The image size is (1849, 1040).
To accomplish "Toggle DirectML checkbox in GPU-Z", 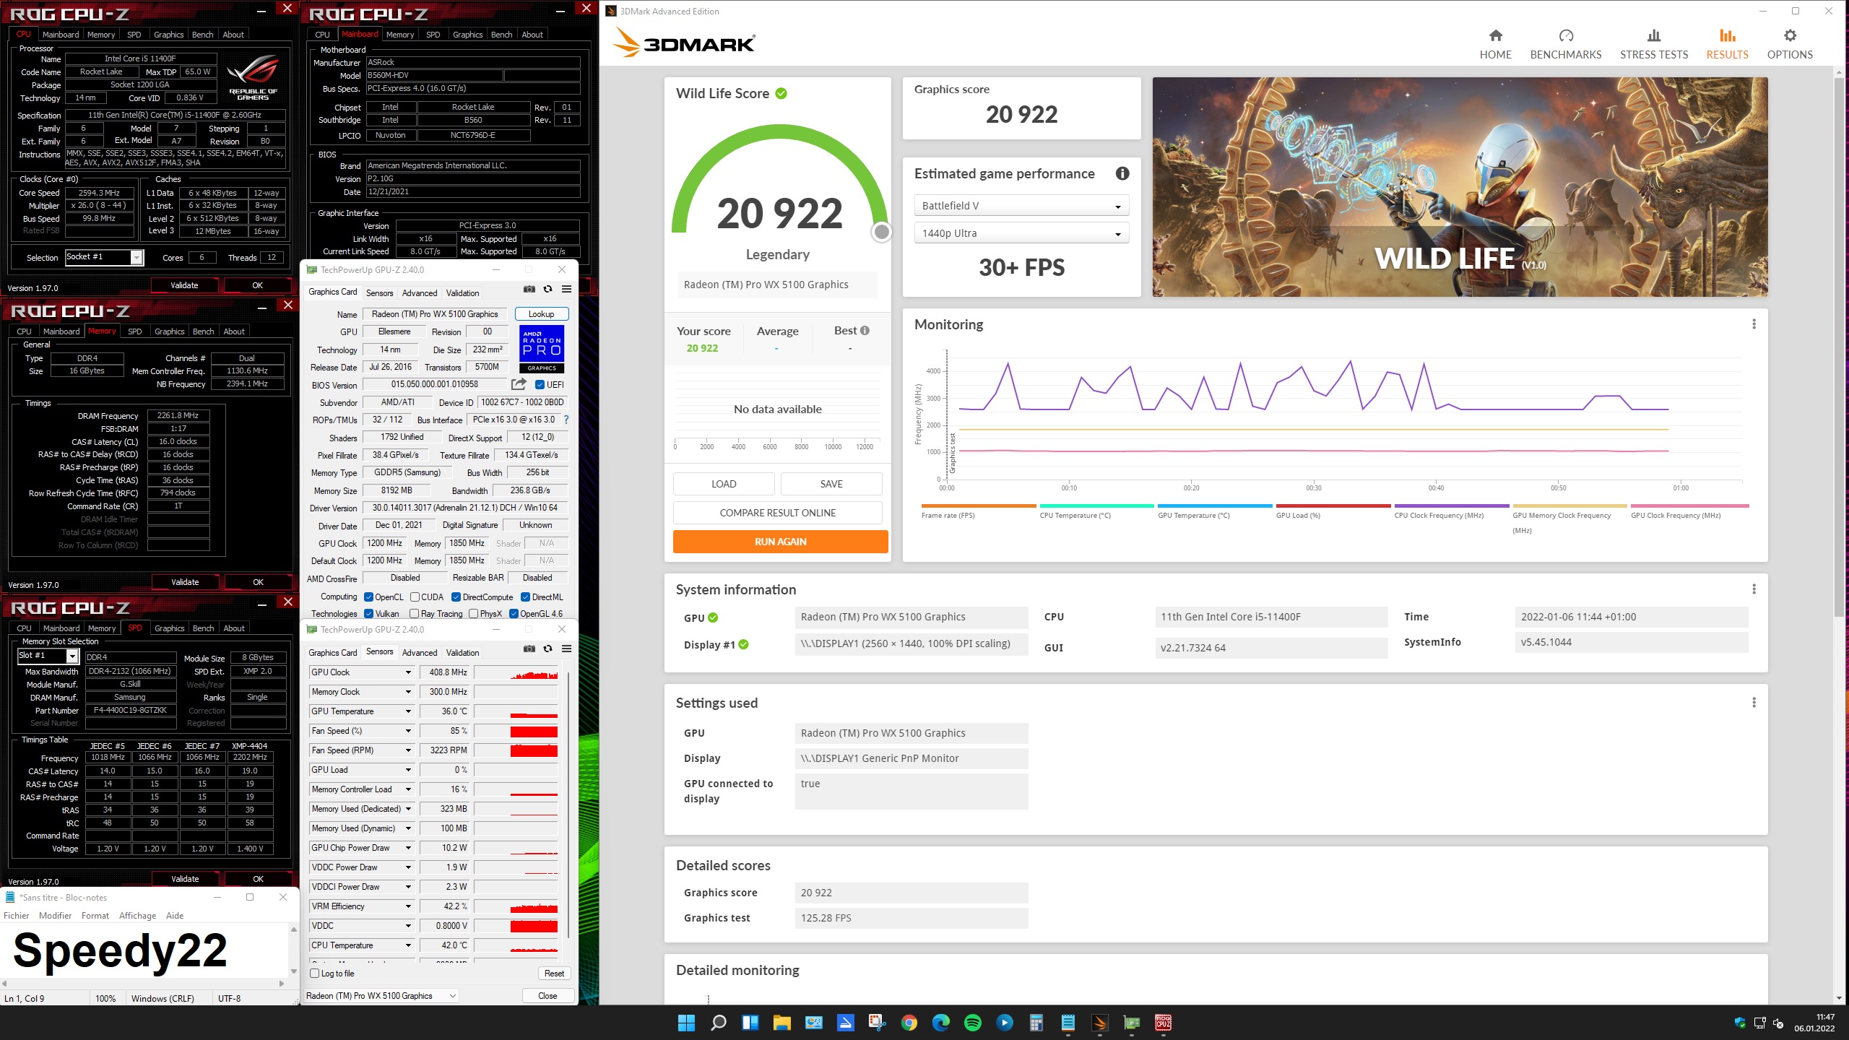I will (525, 597).
